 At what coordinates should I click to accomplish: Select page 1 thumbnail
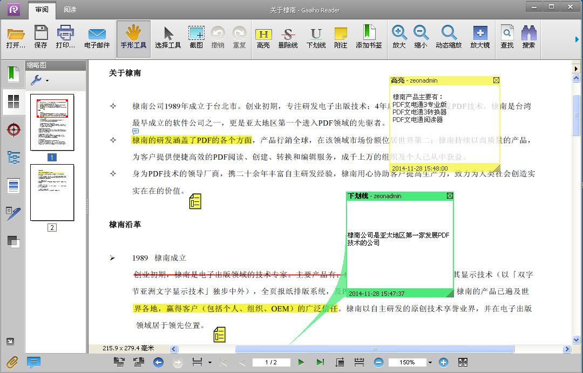[x=52, y=123]
